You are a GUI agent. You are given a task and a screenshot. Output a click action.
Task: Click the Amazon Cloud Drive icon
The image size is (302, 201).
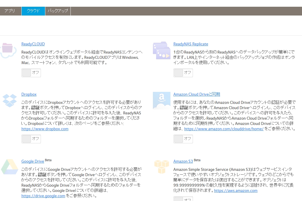coord(162,101)
